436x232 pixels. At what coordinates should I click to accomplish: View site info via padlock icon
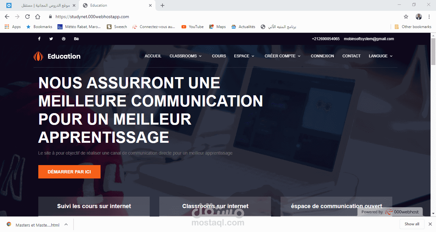click(50, 17)
